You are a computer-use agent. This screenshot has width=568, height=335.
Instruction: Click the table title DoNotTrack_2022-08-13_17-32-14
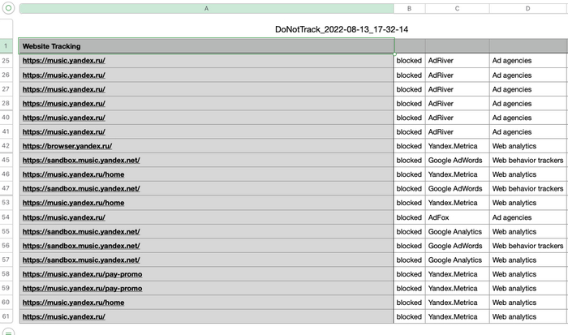[x=342, y=29]
